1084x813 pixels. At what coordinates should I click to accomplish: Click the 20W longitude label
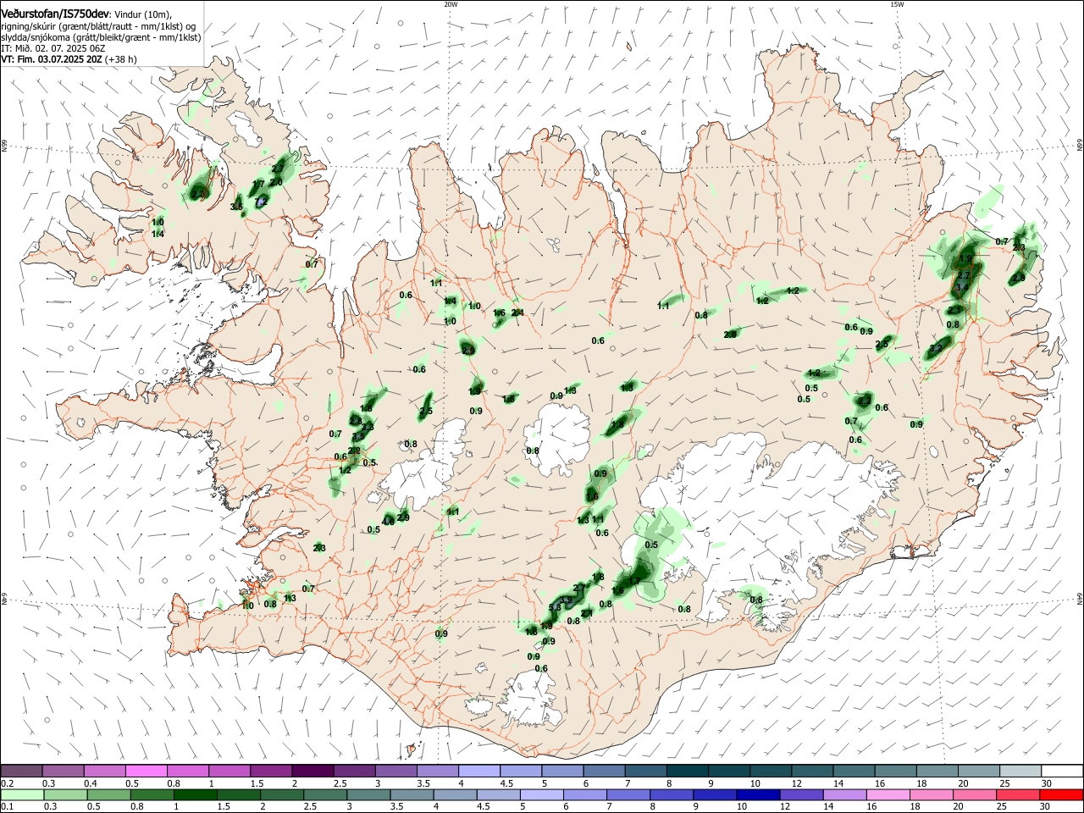pos(451,4)
